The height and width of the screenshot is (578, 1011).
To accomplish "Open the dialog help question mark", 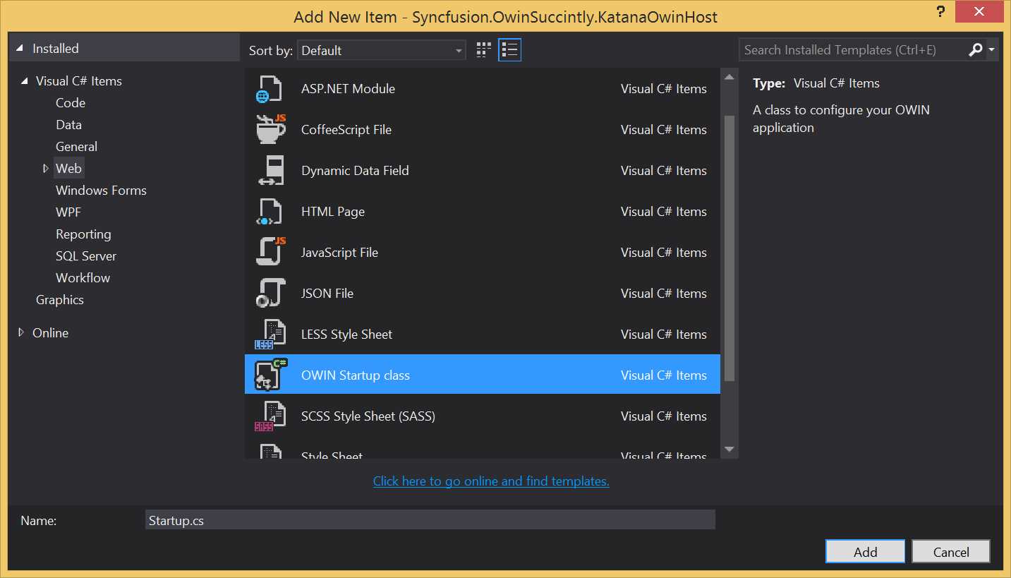I will [x=940, y=12].
